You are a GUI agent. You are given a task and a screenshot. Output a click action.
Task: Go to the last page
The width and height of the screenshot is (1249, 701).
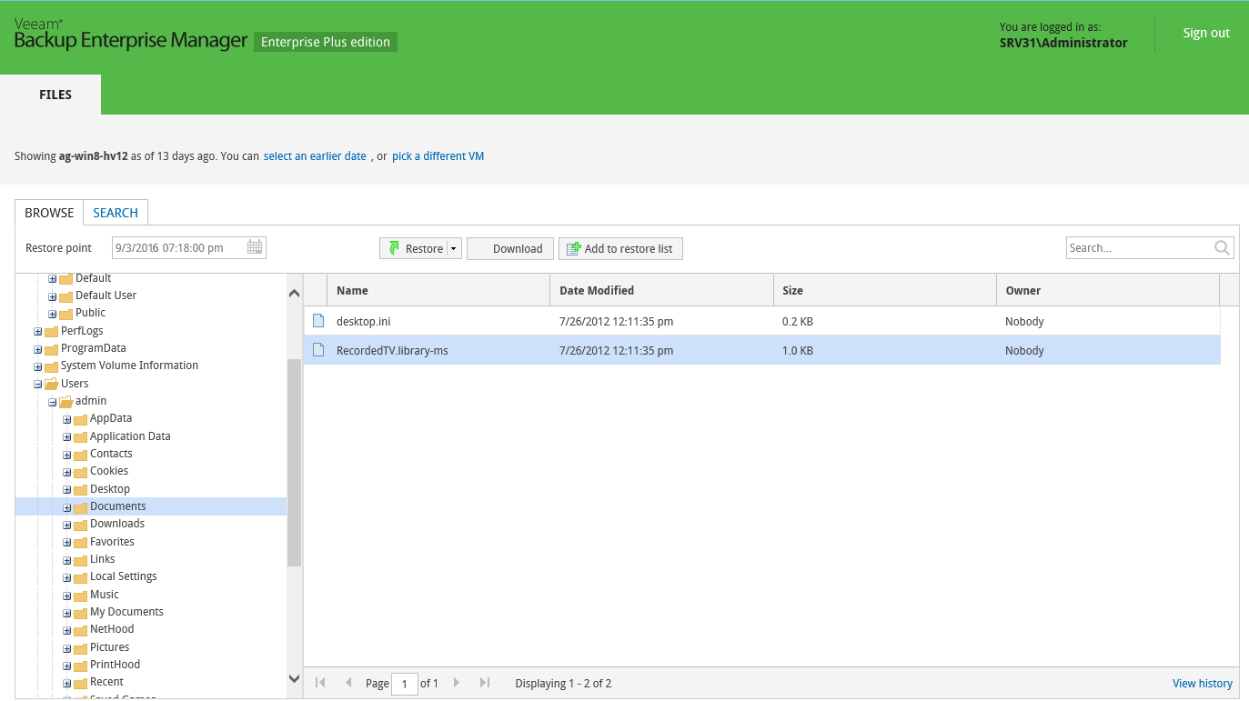[485, 683]
